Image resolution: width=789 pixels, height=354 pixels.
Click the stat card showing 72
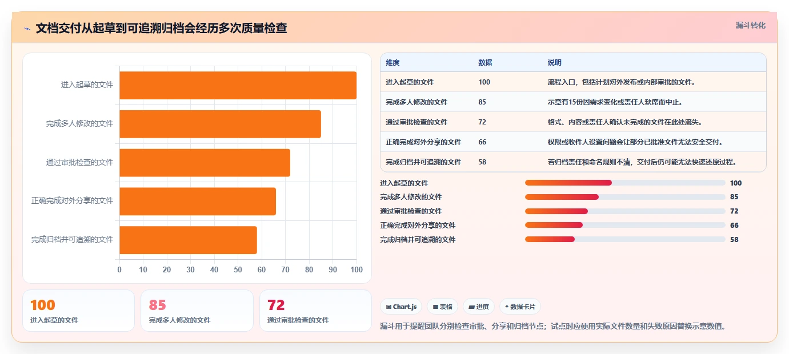pos(315,311)
